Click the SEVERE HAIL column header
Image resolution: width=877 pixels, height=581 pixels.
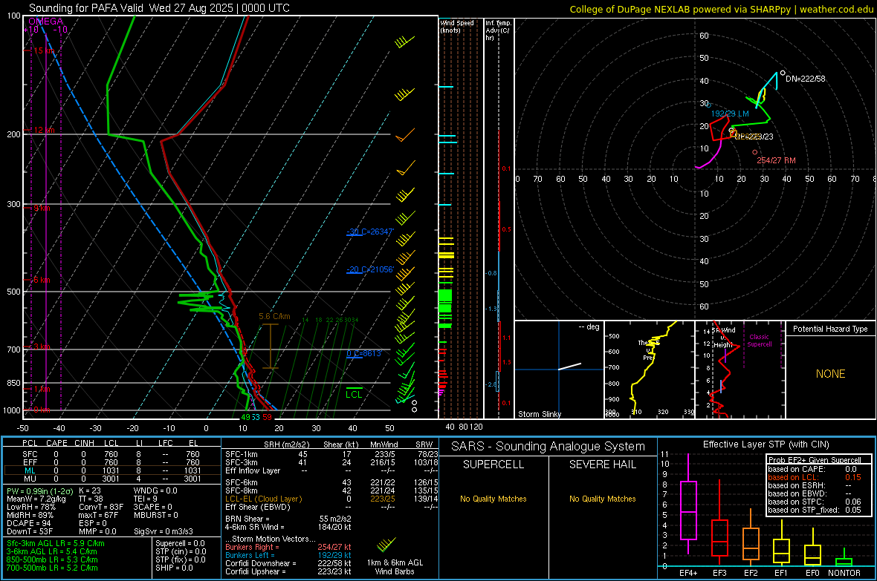(602, 465)
